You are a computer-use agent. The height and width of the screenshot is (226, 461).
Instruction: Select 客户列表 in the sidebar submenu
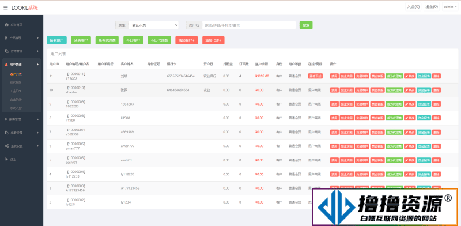16,74
